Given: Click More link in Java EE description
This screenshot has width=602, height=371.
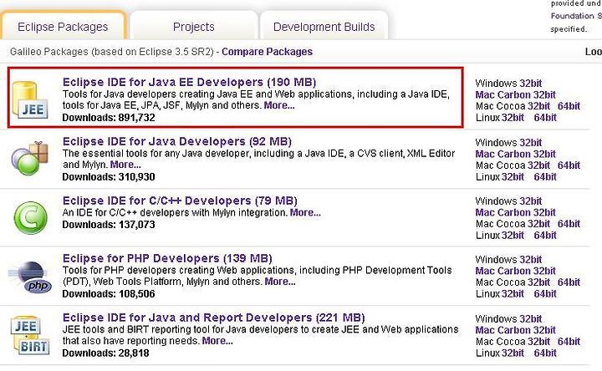Looking at the screenshot, I should [279, 105].
